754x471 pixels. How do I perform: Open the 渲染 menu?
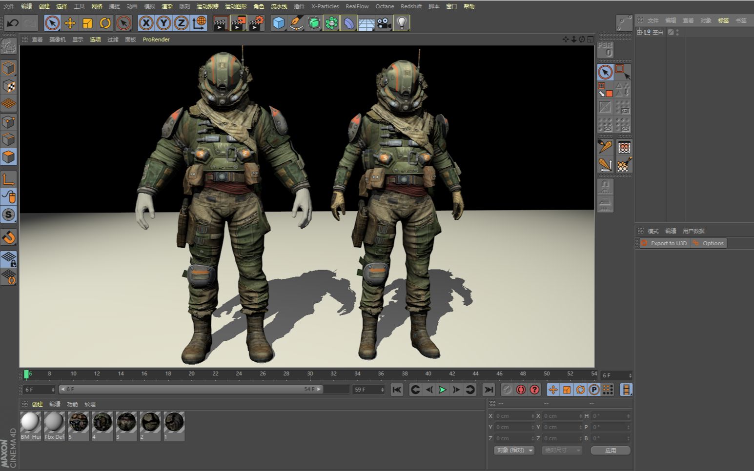[x=167, y=6]
